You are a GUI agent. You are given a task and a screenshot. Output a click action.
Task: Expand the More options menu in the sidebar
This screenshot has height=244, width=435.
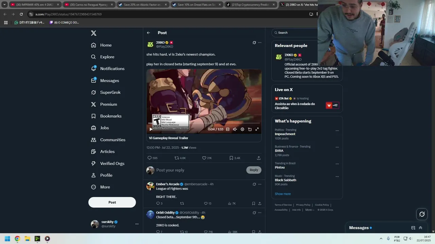101,187
